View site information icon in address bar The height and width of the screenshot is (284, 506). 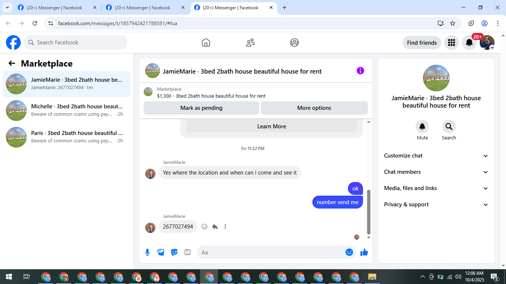pos(51,23)
